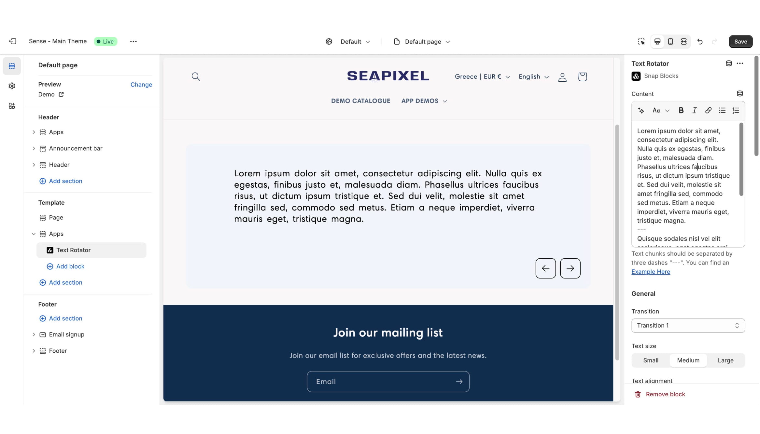Click the Default page menu item

[x=57, y=65]
